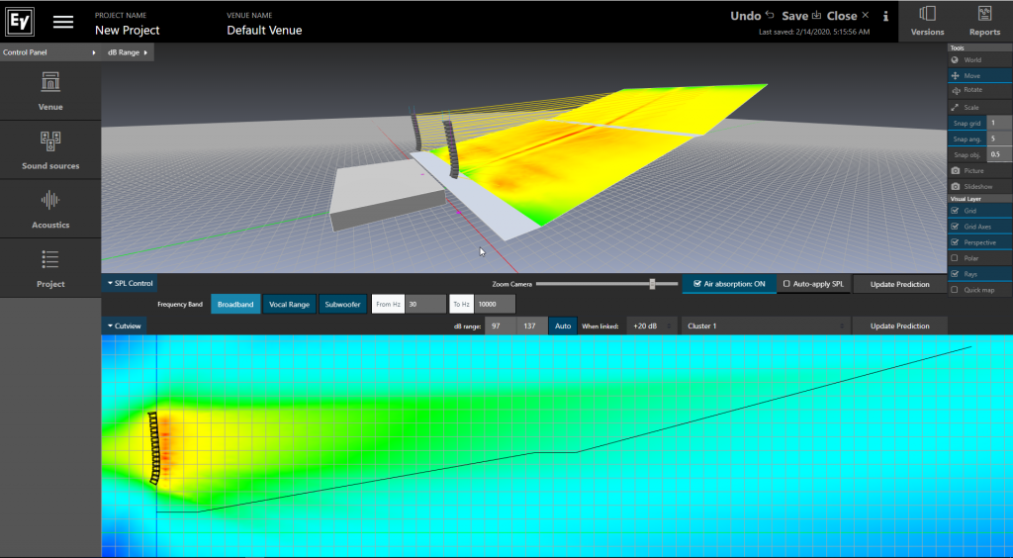Enable the Quick map checkbox
Screen dimensions: 1013x558
[955, 290]
